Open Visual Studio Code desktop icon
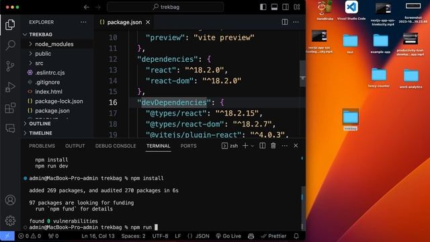 point(351,11)
